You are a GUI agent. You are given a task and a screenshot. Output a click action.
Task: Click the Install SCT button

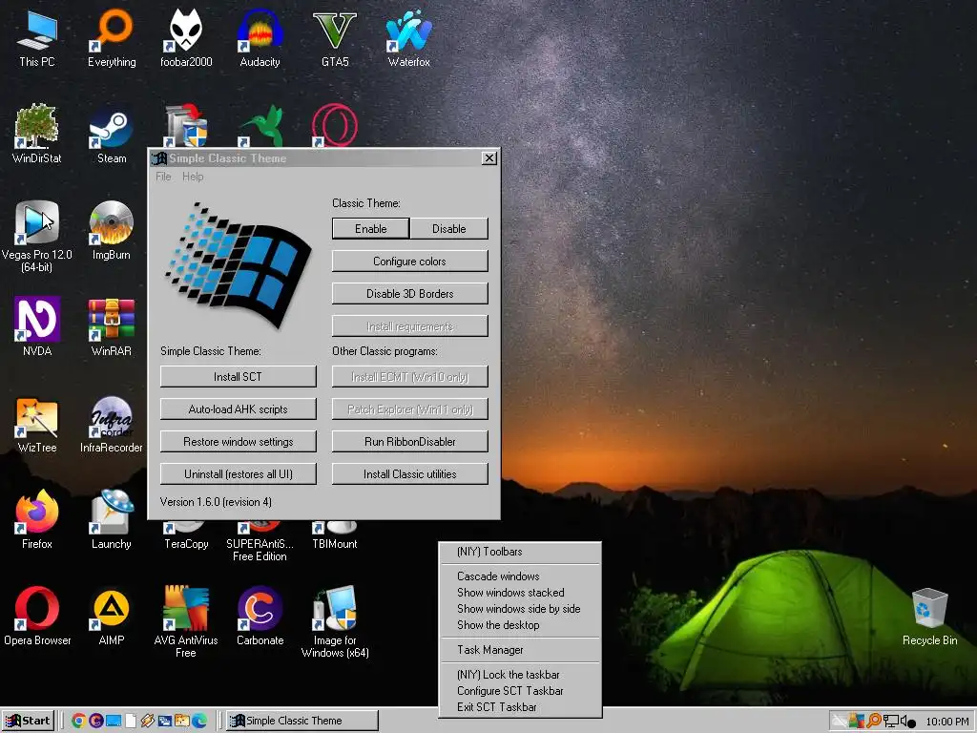click(x=238, y=376)
